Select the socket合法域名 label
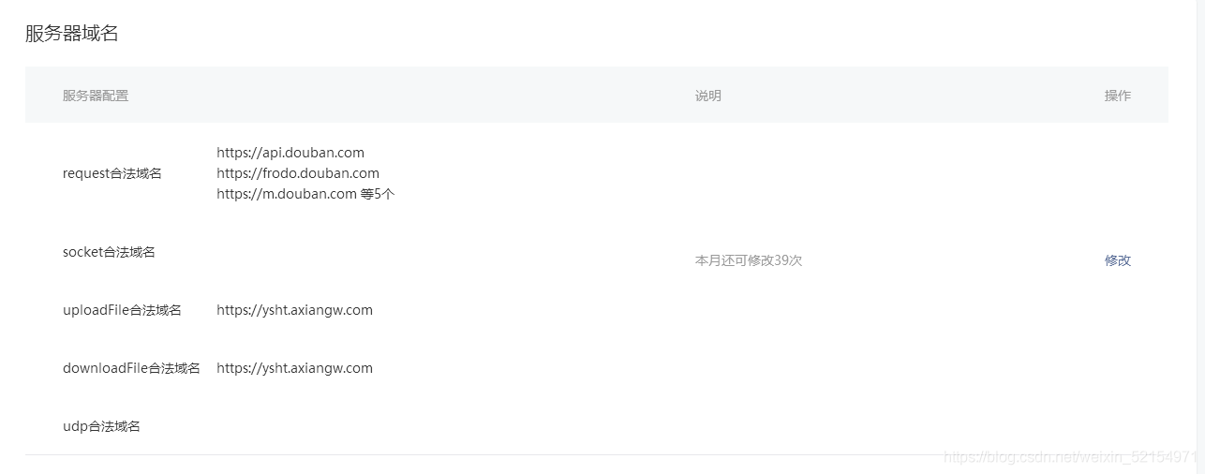The image size is (1205, 474). (109, 252)
